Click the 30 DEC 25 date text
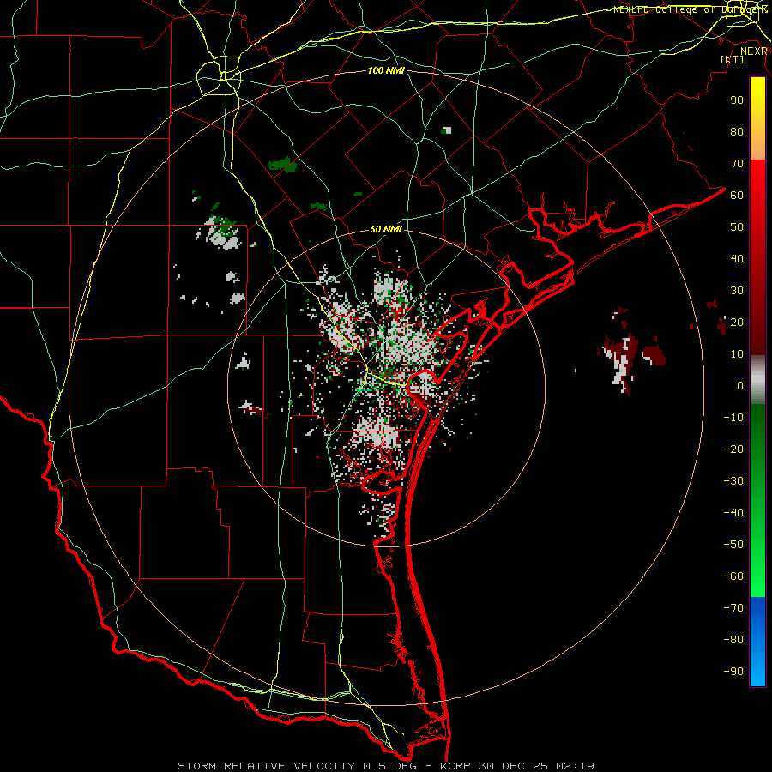 pos(514,766)
